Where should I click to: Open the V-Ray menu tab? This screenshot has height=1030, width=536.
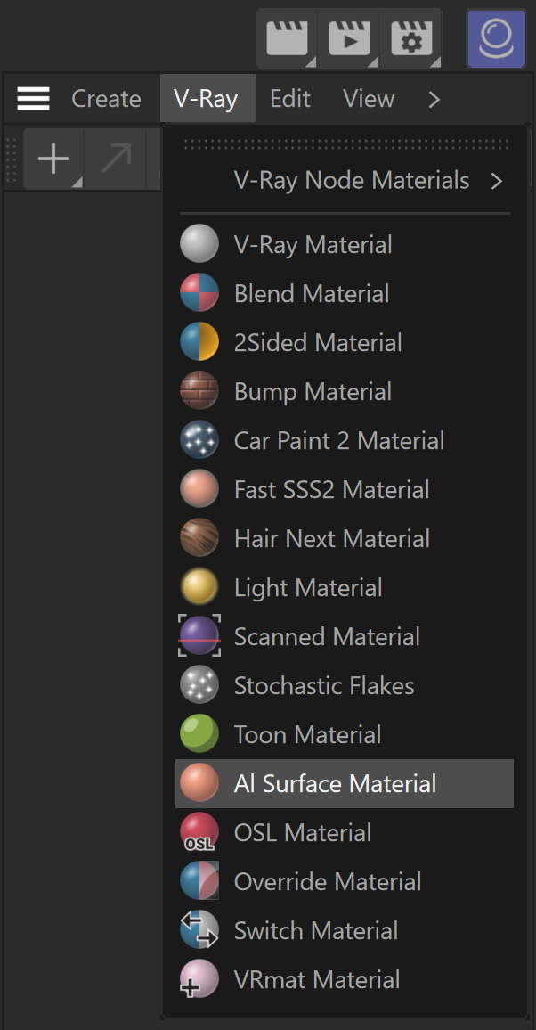coord(206,99)
